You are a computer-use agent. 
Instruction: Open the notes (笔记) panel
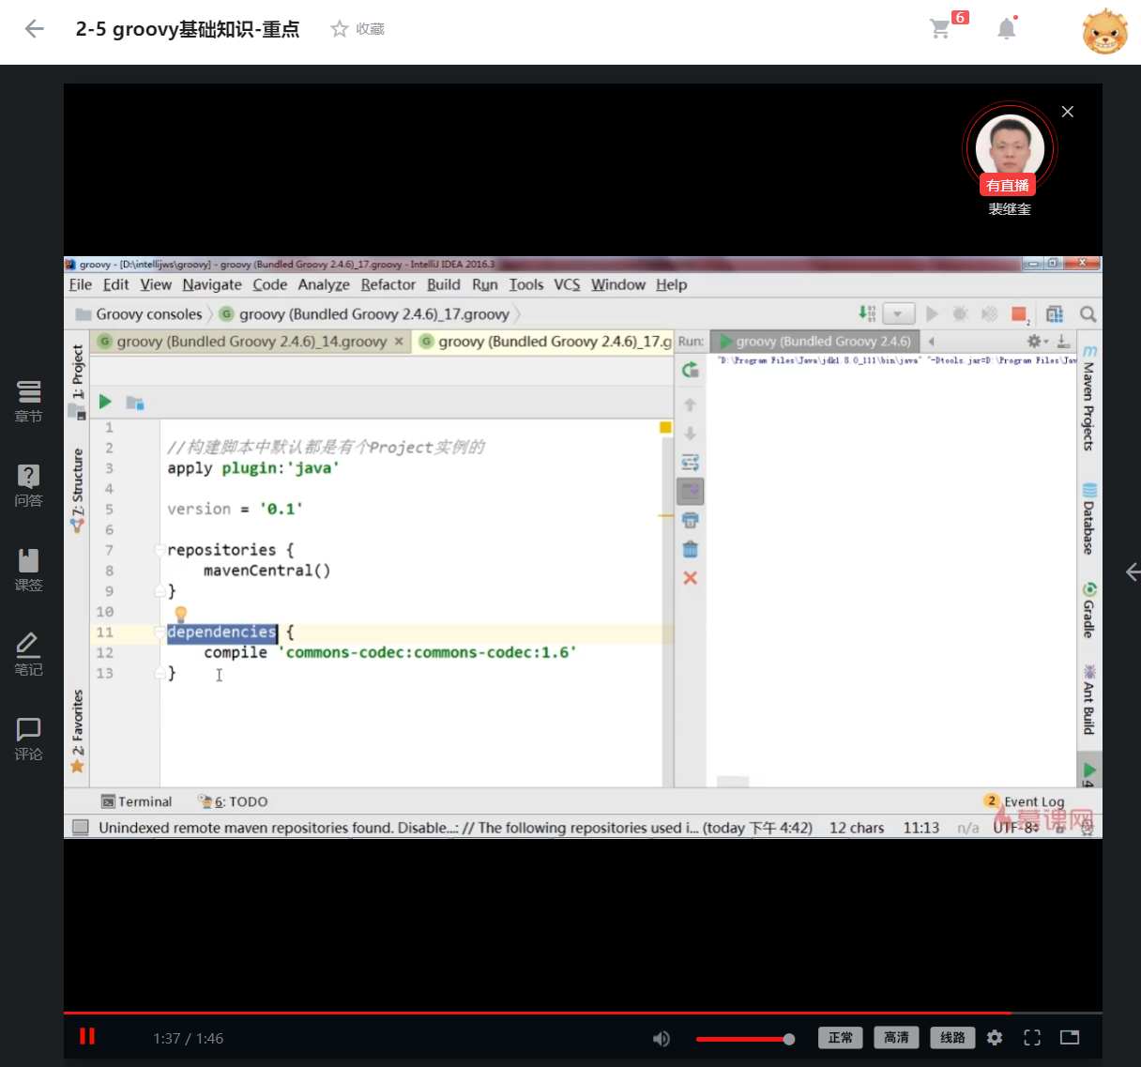click(29, 654)
